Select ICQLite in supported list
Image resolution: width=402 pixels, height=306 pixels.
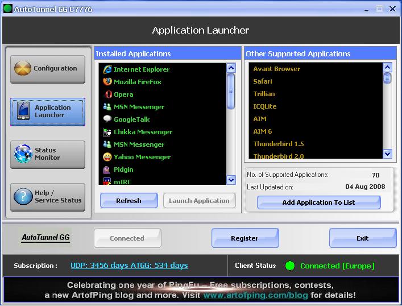click(x=316, y=106)
